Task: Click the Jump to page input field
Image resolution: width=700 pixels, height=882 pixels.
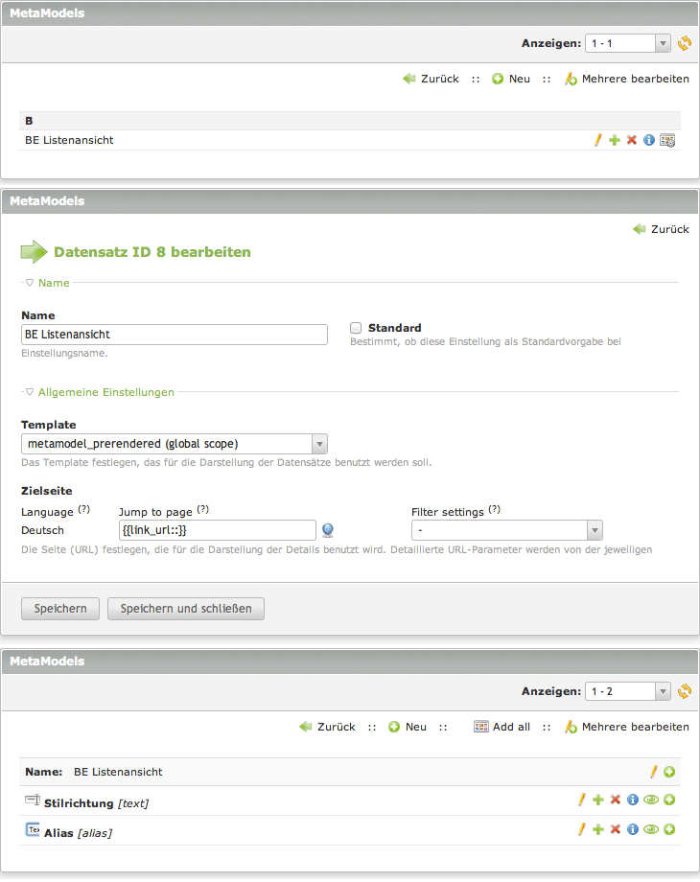Action: click(217, 530)
